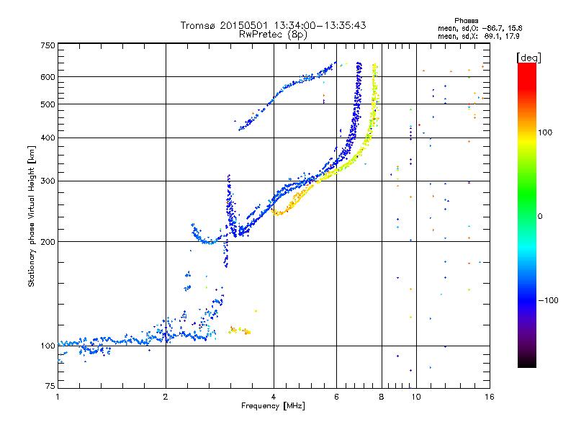Click the x-axis tick label '10'
The image size is (576, 432).
(416, 397)
